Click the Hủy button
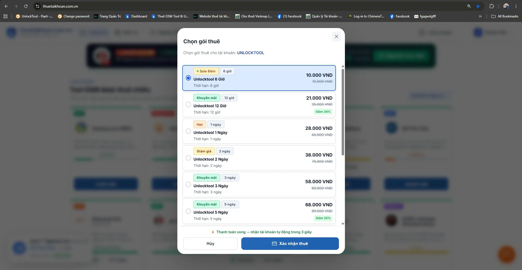Image resolution: width=522 pixels, height=270 pixels. [x=210, y=244]
